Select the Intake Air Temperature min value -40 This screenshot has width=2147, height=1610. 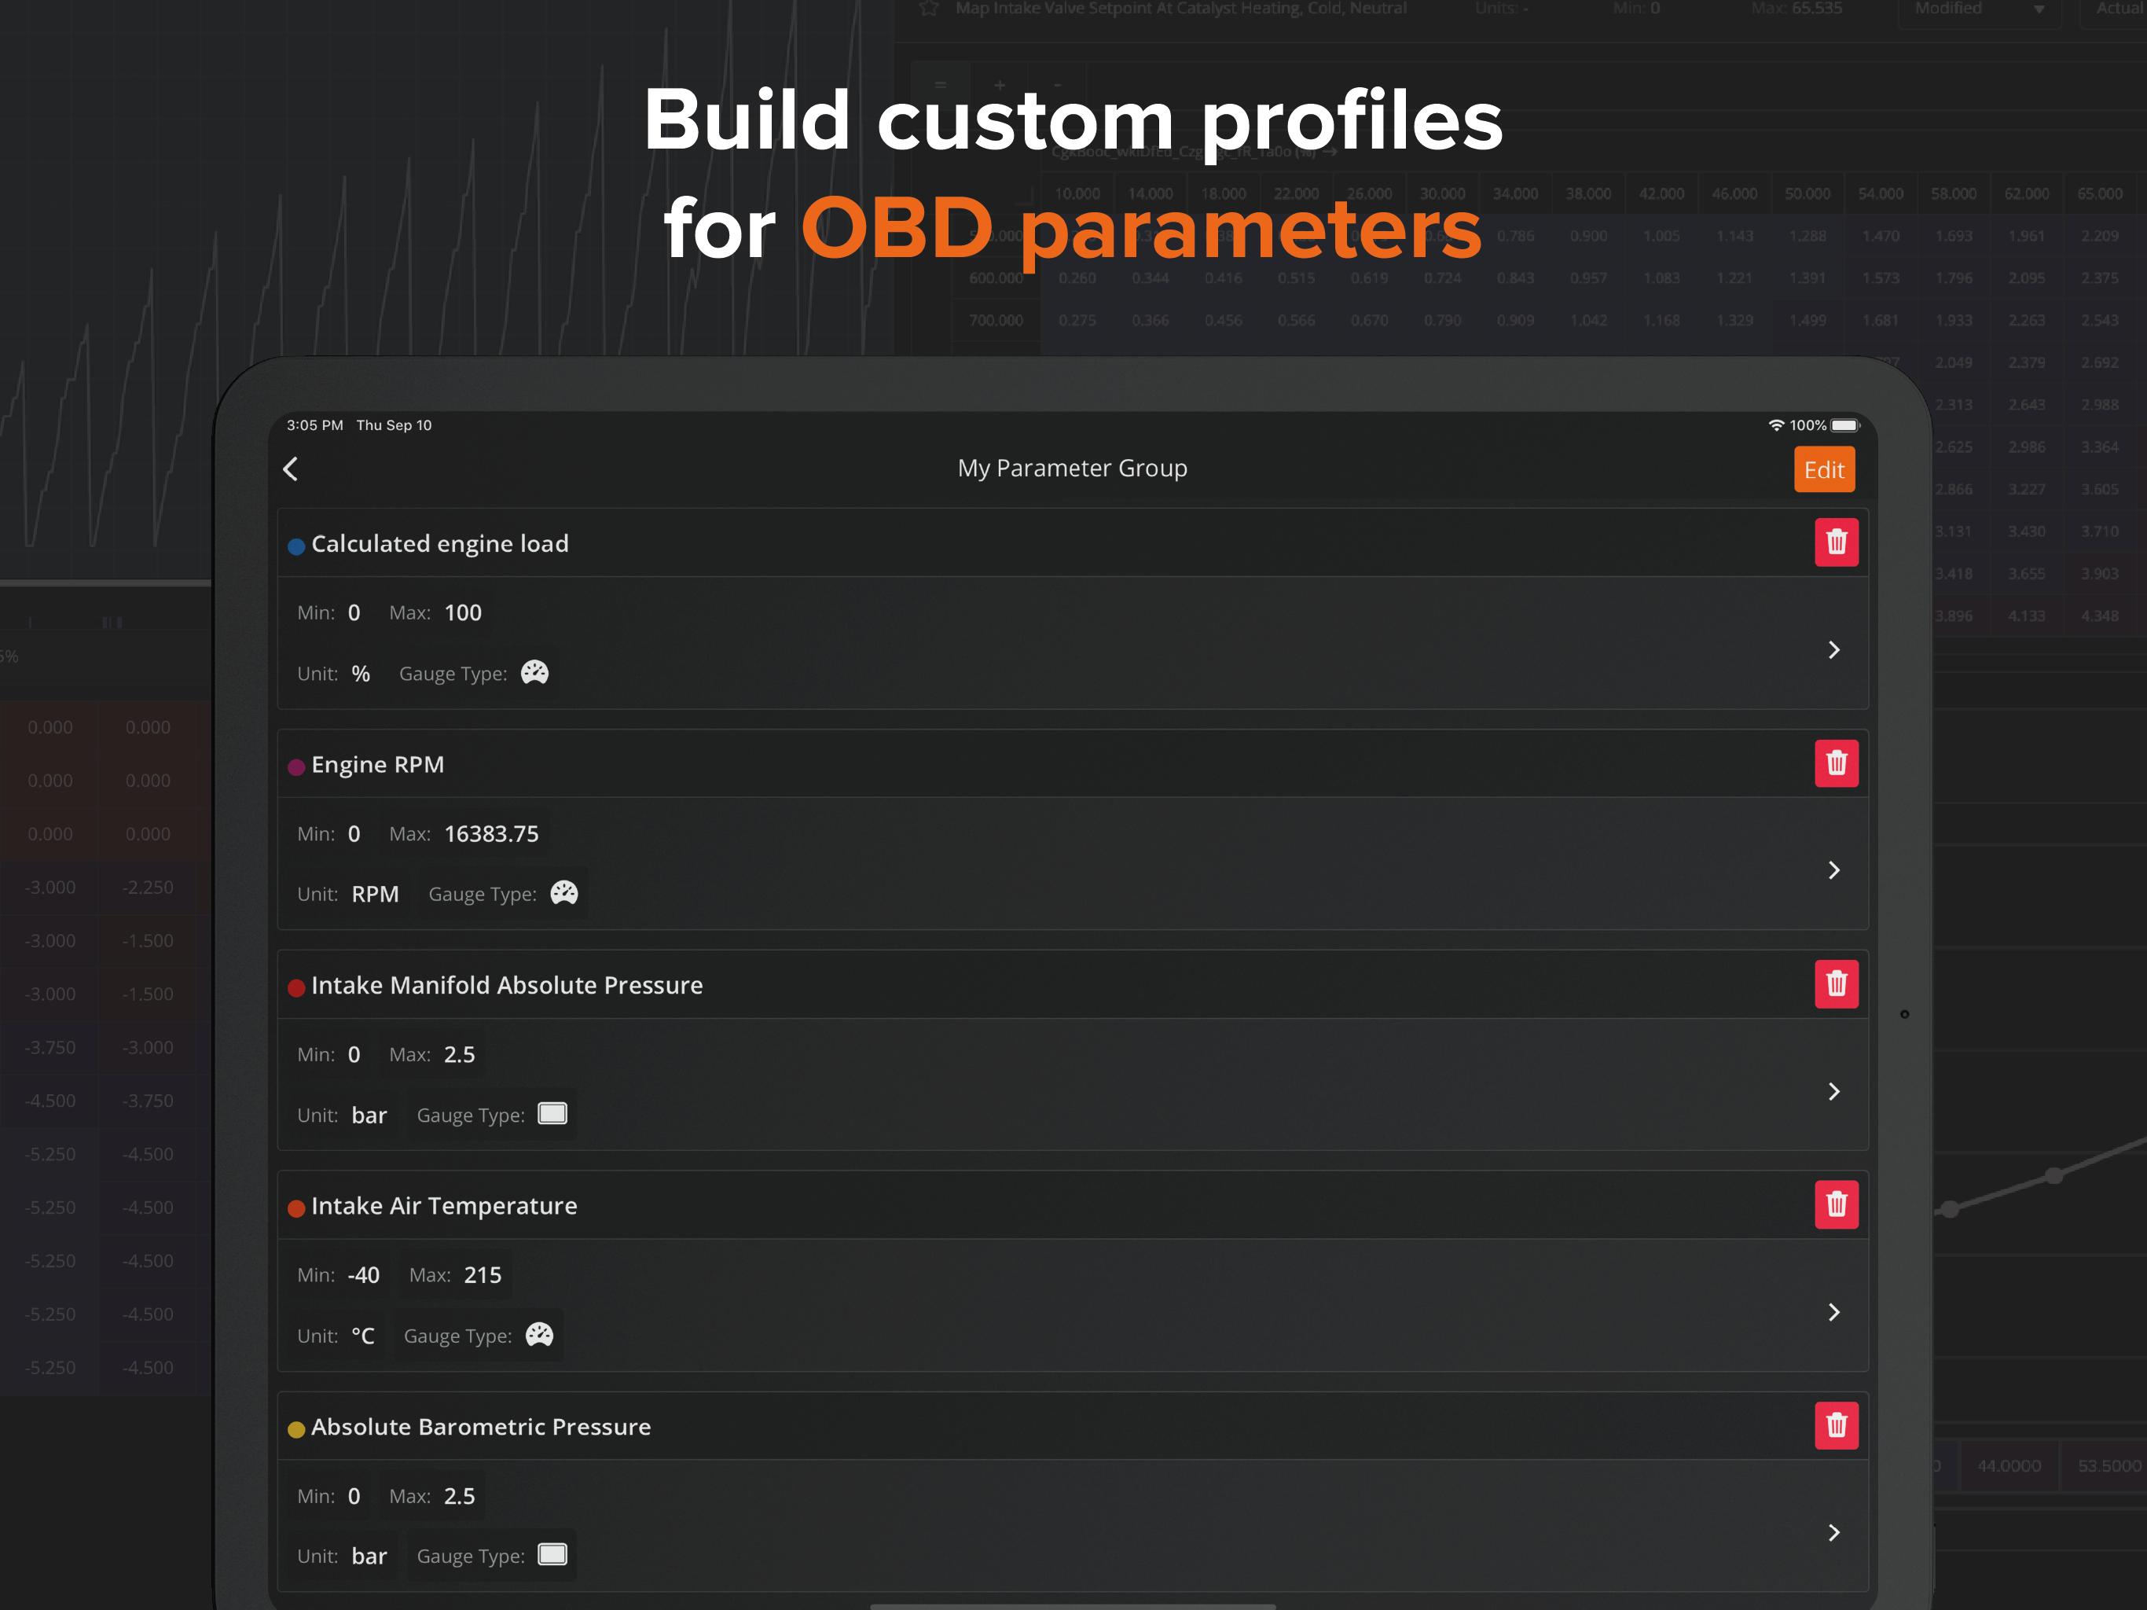pos(364,1275)
